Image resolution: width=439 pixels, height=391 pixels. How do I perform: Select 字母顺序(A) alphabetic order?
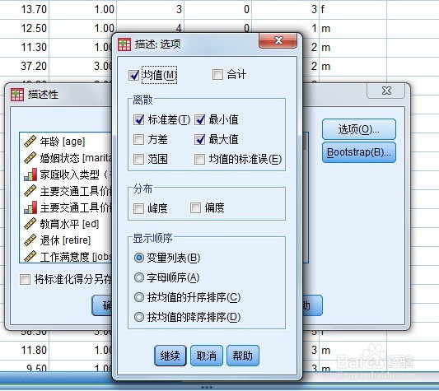tap(139, 277)
